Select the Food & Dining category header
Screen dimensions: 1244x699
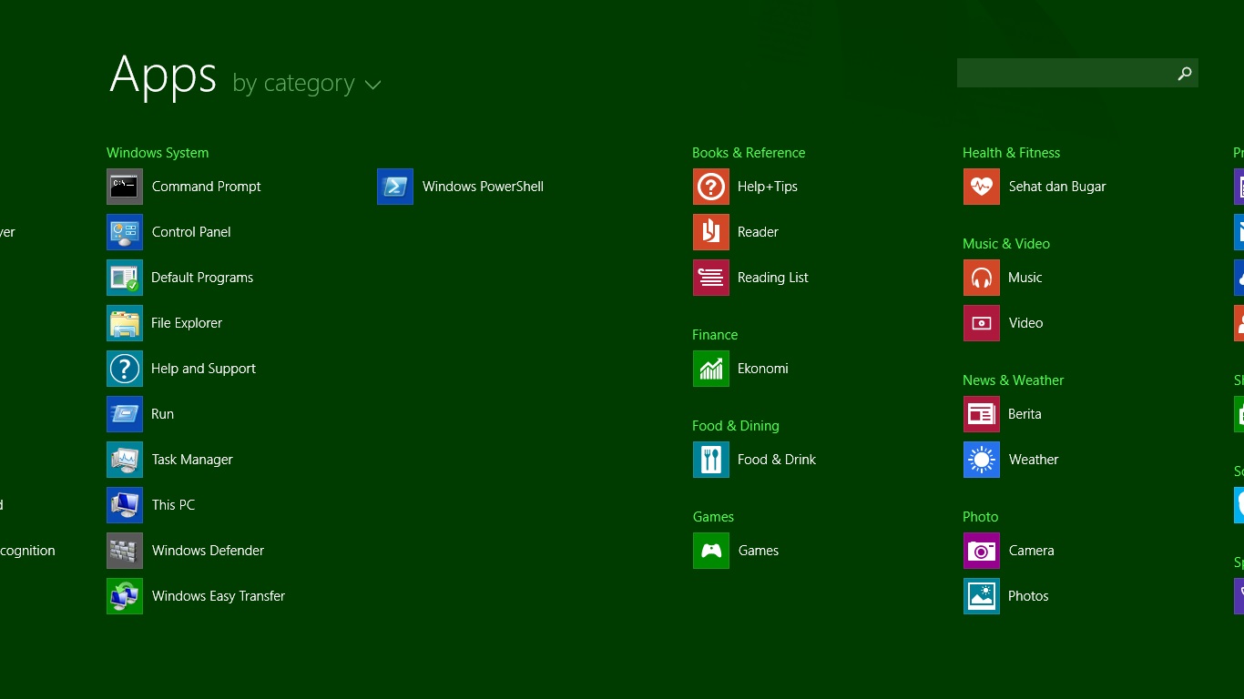pos(736,426)
